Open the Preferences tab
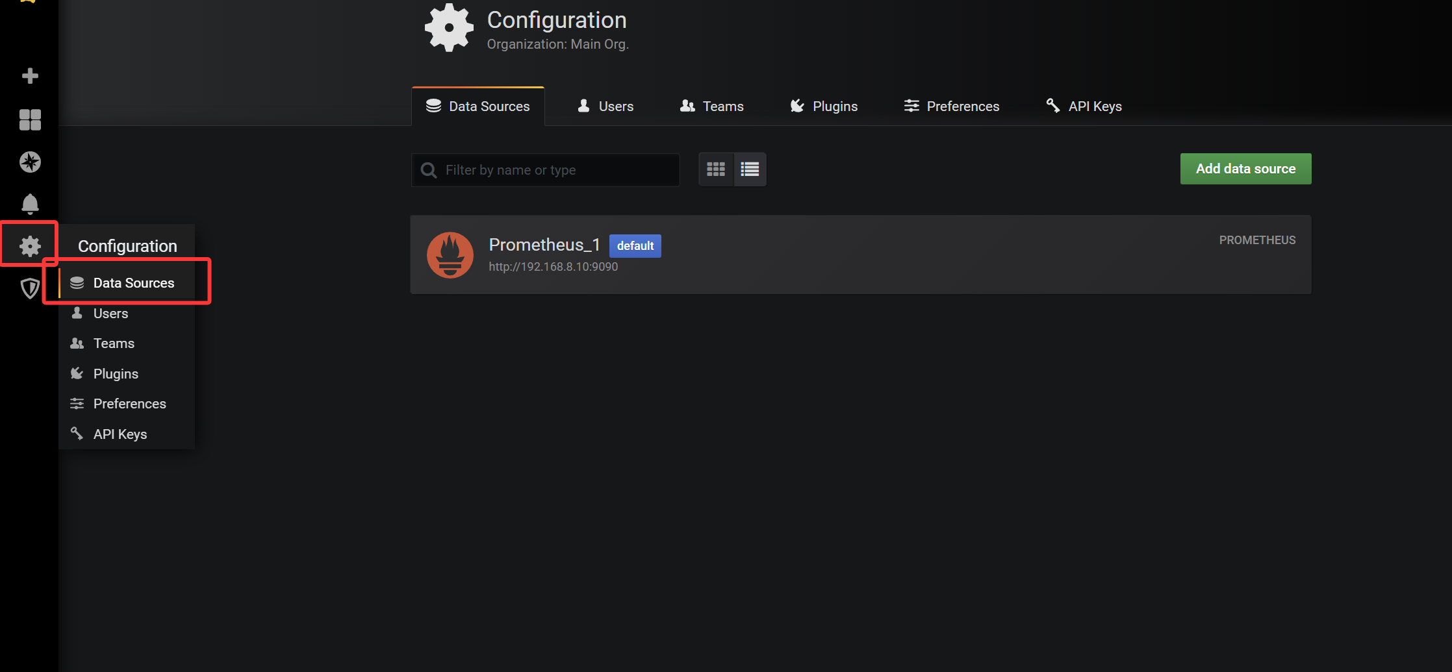 pos(952,106)
